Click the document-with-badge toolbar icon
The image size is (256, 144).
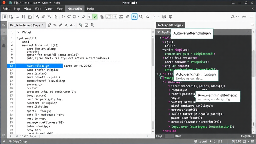tap(11, 17)
